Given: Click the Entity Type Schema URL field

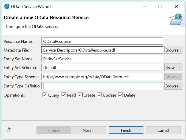Looking at the screenshot, I should (102, 77).
